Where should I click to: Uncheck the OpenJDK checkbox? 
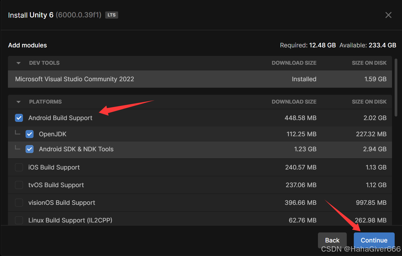pos(29,134)
